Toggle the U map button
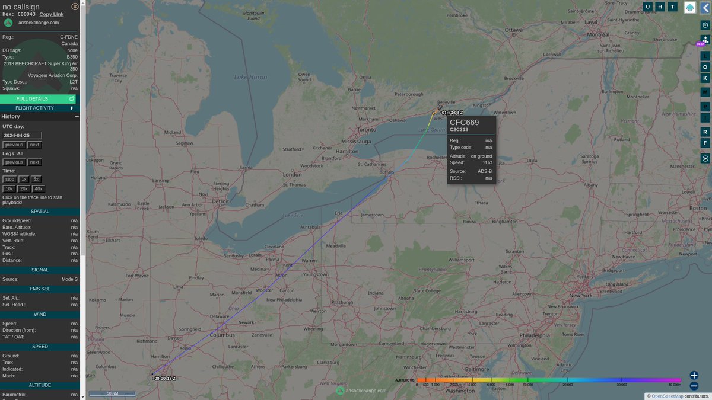712x400 pixels. point(647,7)
